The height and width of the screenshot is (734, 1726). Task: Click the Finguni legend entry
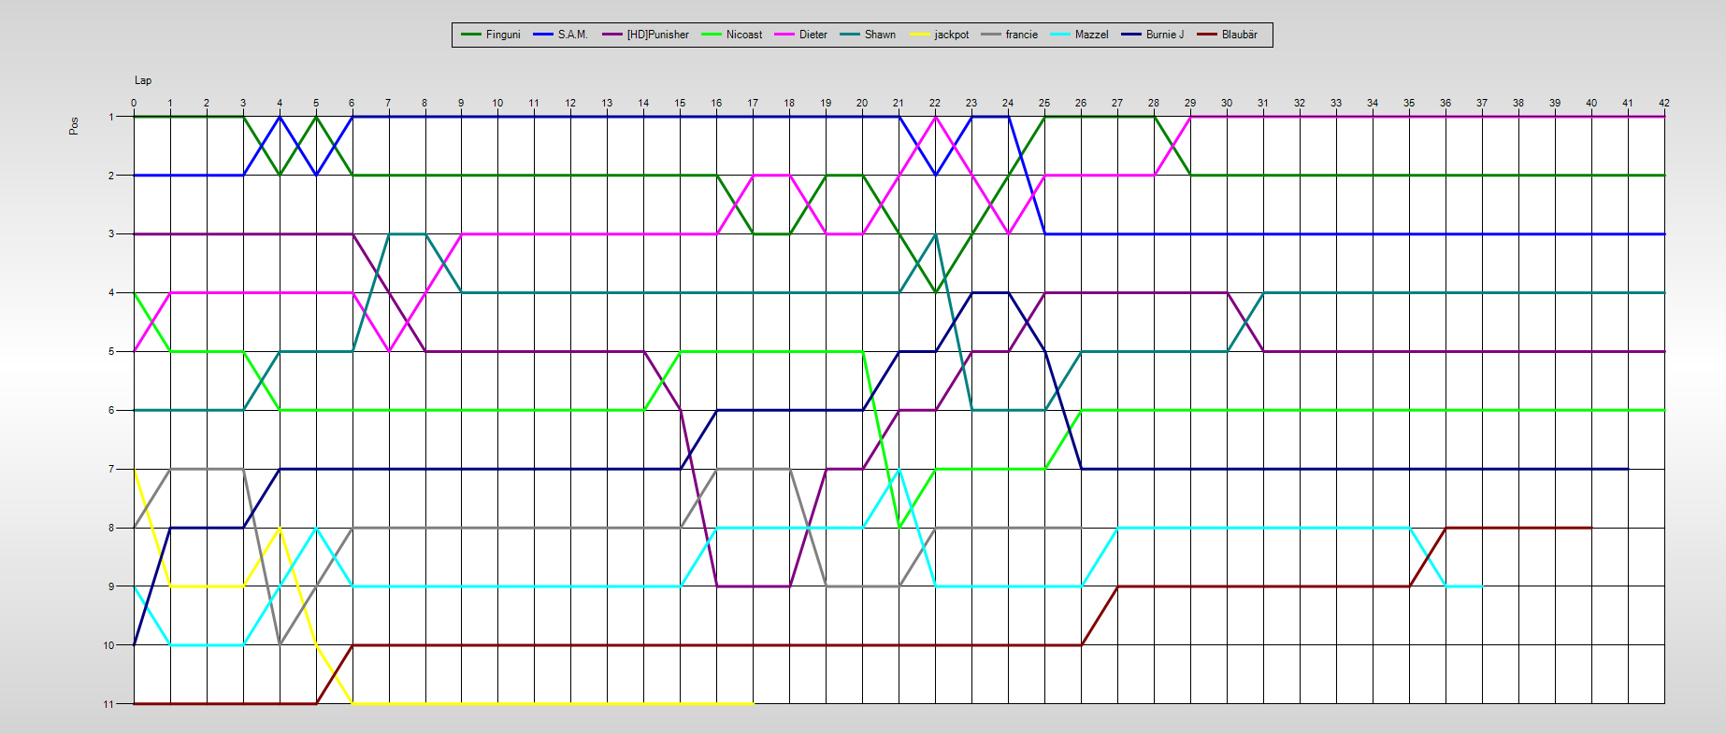[502, 35]
